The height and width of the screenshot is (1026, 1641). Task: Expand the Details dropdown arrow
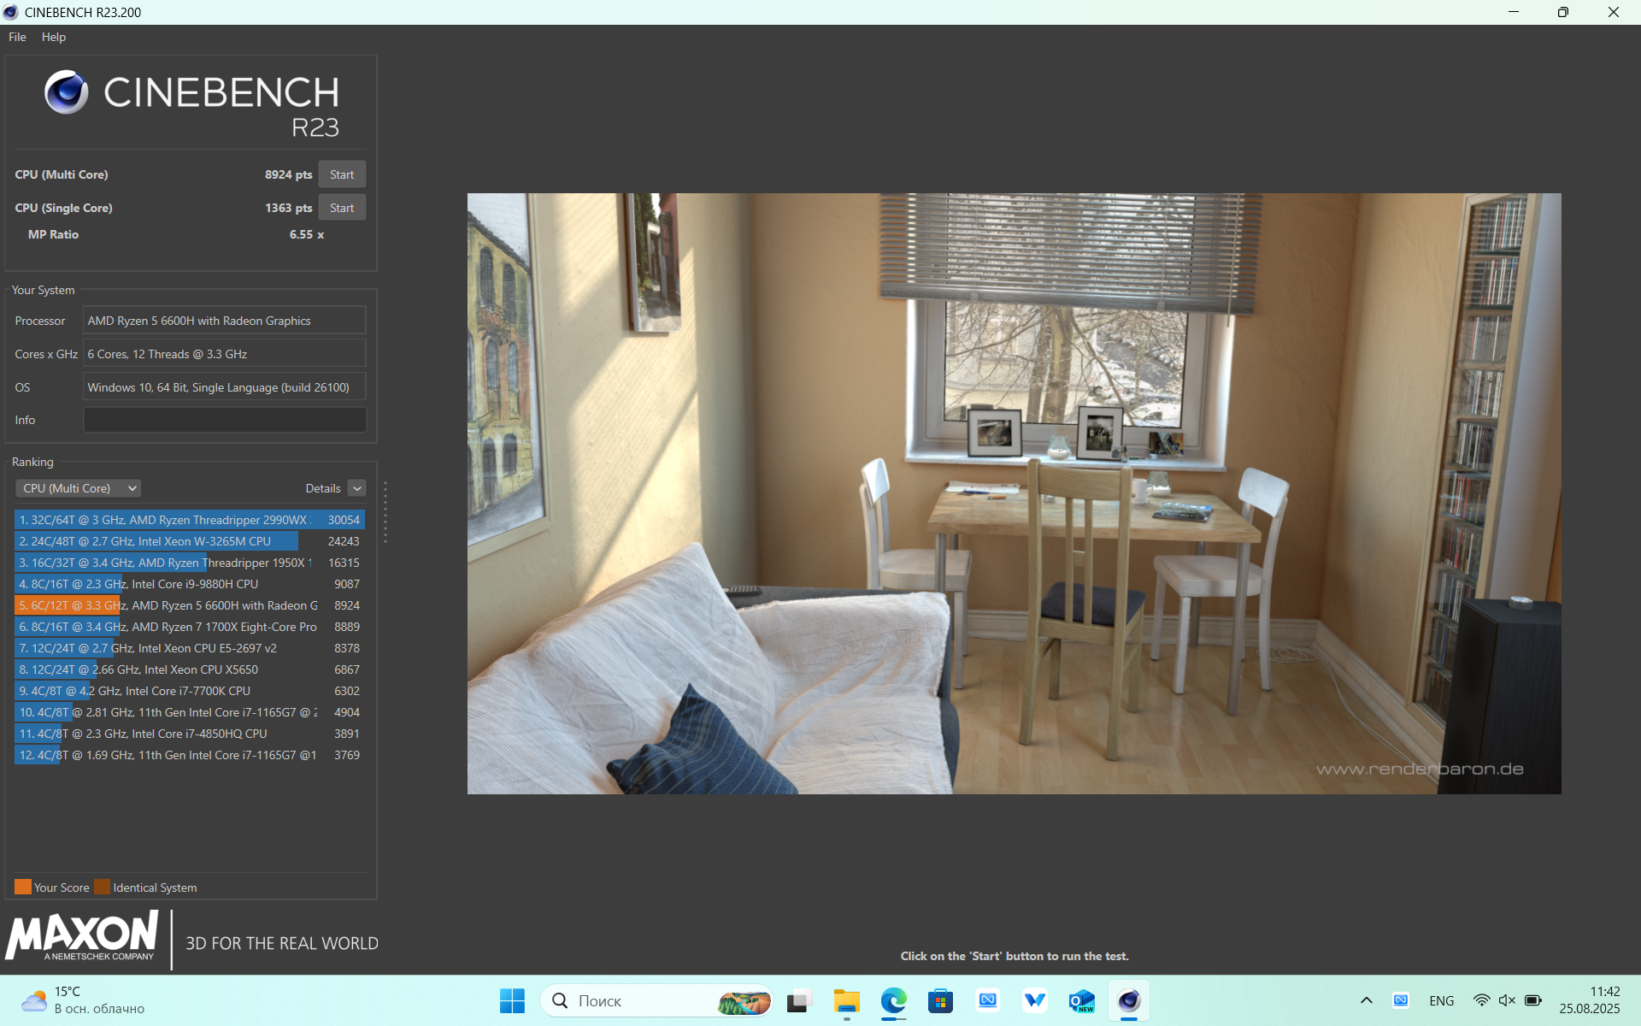click(357, 488)
